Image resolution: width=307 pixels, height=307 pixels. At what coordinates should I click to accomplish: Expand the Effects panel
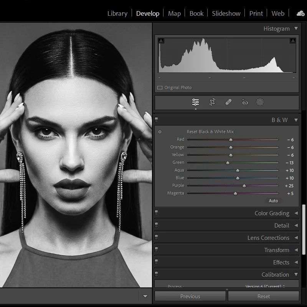[x=296, y=262]
